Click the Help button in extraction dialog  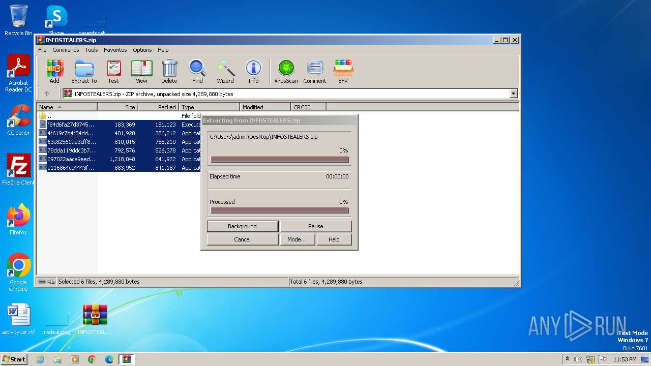pos(334,239)
